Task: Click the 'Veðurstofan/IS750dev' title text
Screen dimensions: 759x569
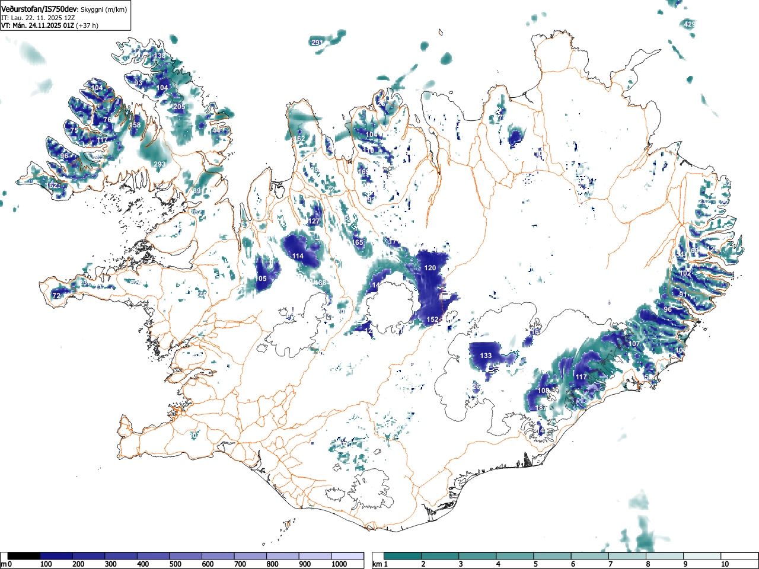Action: (x=39, y=9)
